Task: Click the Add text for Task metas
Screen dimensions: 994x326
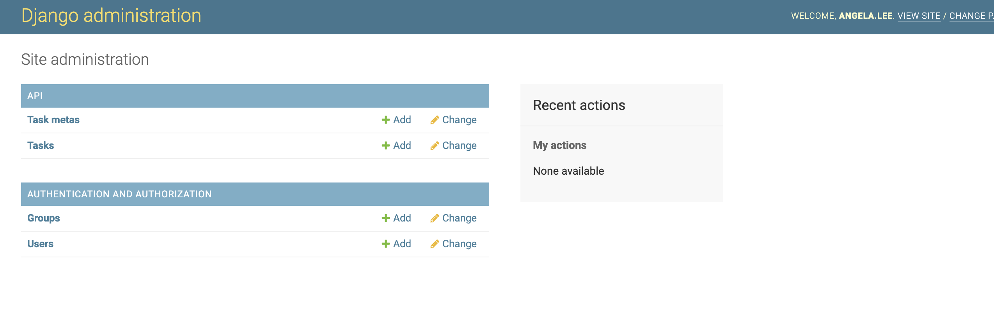Action: [x=402, y=120]
